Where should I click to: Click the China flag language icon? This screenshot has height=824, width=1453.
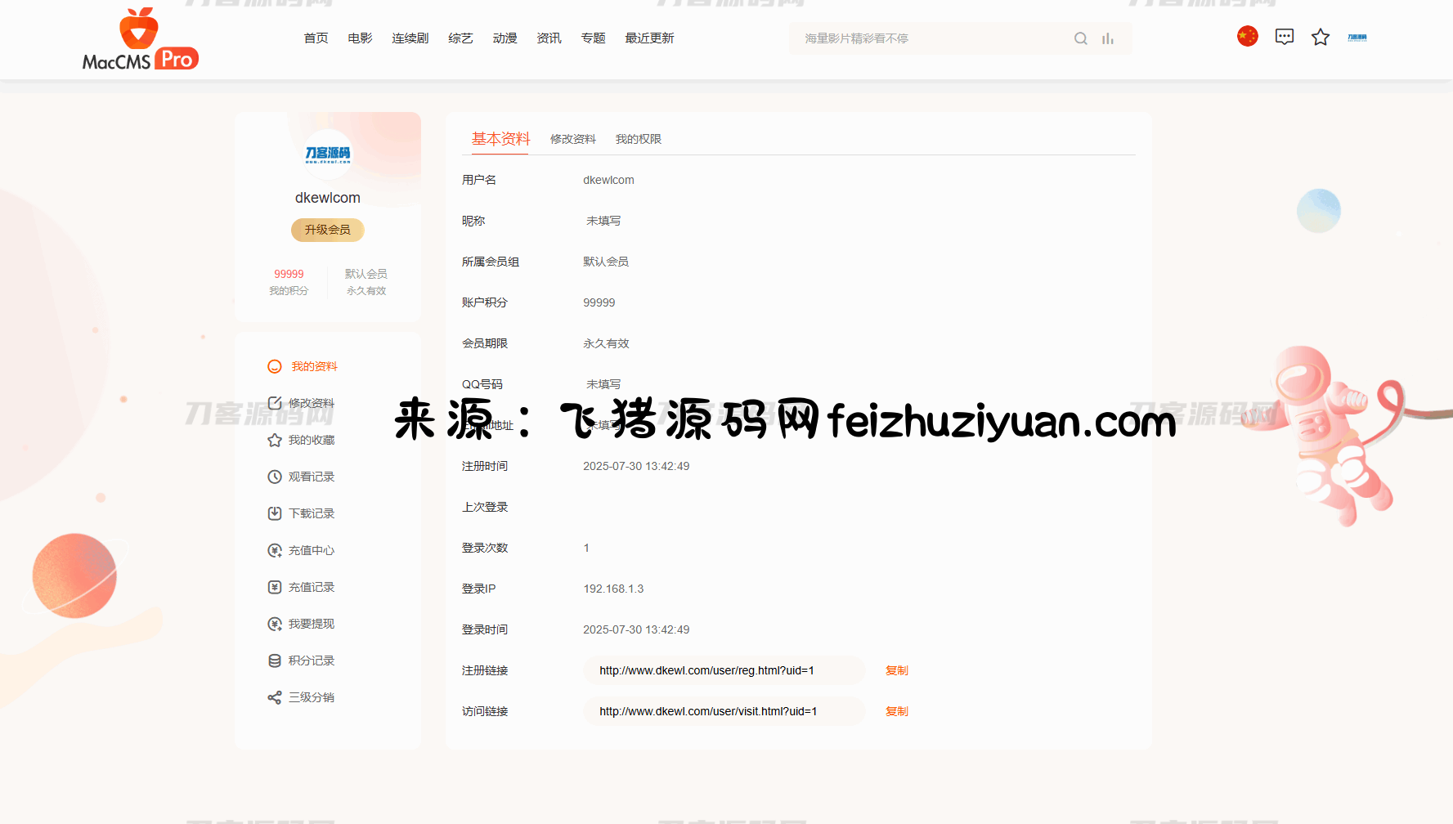coord(1247,37)
